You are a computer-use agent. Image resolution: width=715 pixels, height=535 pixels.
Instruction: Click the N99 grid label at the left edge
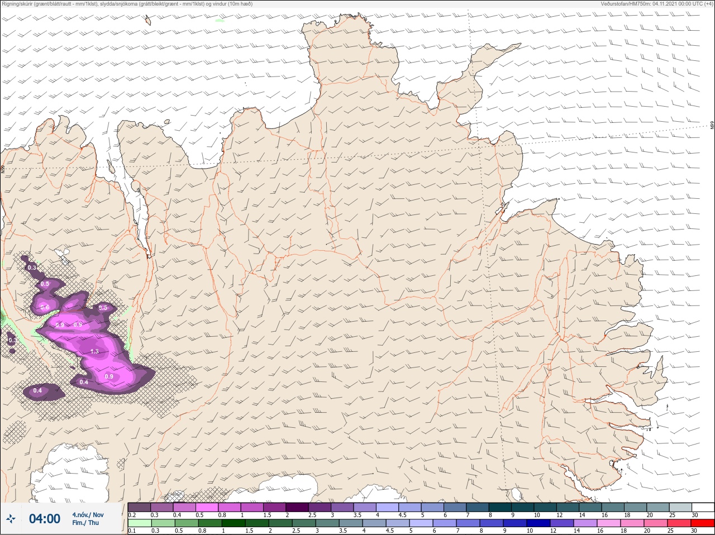(3, 168)
